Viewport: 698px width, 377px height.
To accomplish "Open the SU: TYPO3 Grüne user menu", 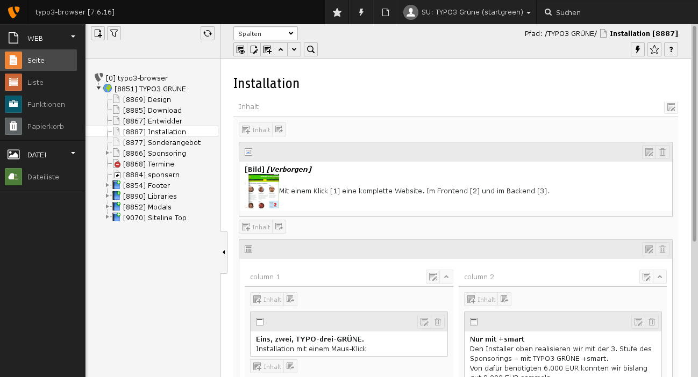I will tap(468, 12).
